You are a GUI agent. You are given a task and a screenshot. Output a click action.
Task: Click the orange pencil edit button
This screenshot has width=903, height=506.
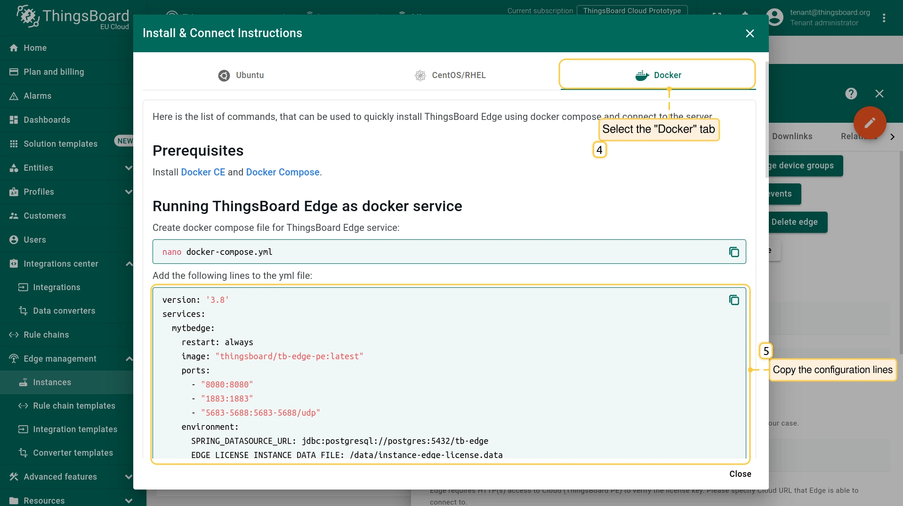(x=870, y=123)
